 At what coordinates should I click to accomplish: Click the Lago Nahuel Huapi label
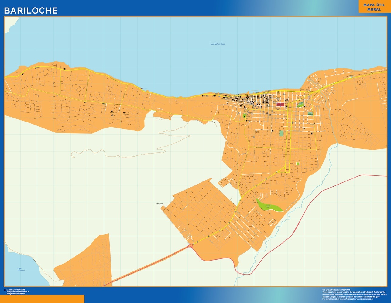coord(218,44)
